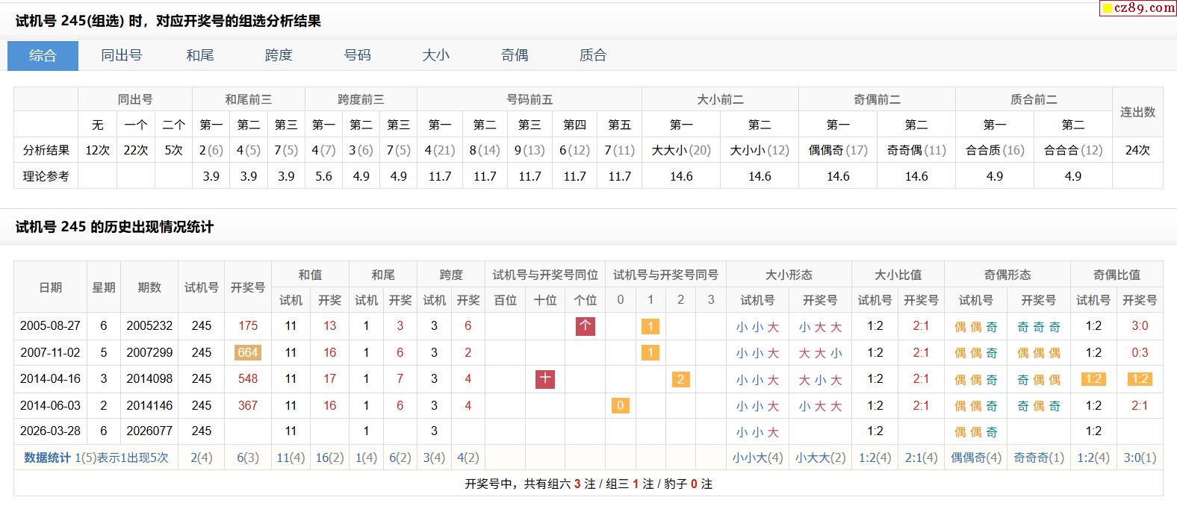Click period number 2014098

click(x=149, y=379)
